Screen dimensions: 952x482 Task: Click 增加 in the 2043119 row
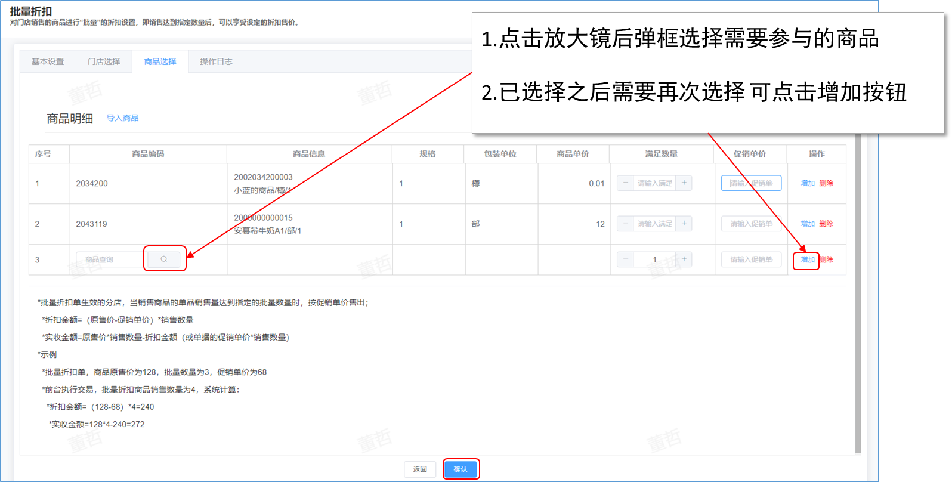(808, 224)
